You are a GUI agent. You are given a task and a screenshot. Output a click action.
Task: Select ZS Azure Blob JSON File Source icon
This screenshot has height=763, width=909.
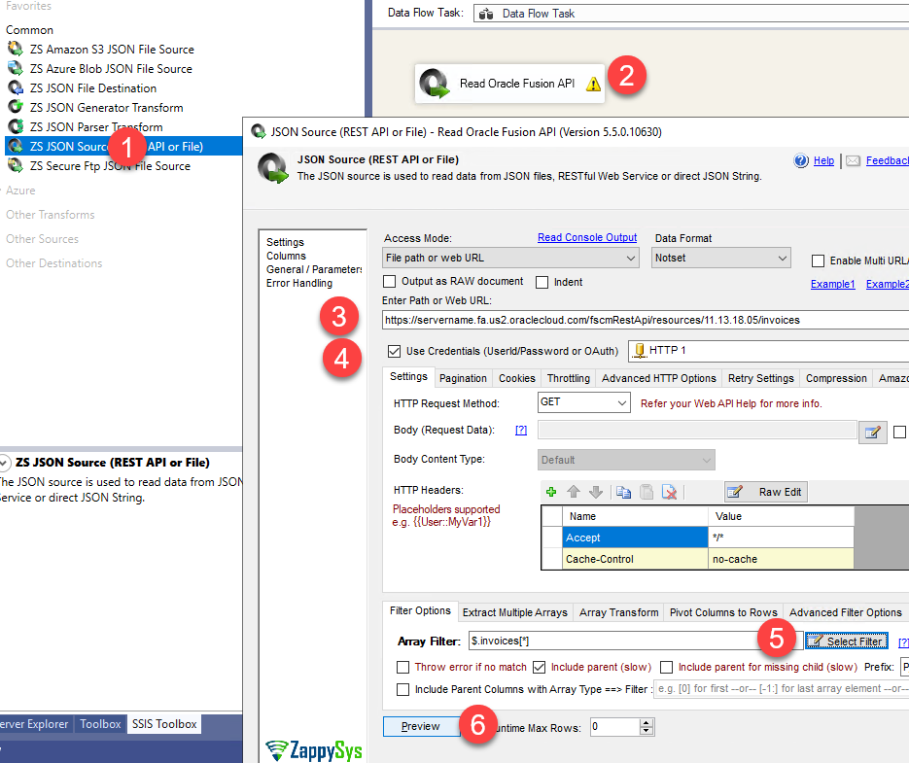coord(16,68)
